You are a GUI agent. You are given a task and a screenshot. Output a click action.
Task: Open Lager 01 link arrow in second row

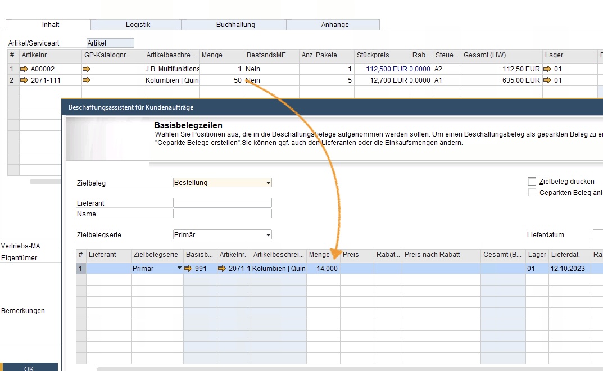(547, 80)
